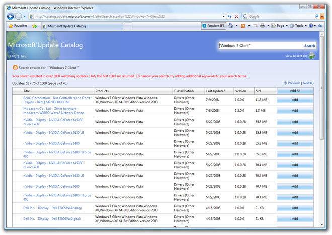Toggle the Emulate IE7 button
The image size is (332, 235).
click(x=213, y=26)
